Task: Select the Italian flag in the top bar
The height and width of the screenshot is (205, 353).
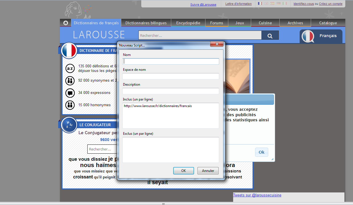Action: pos(285,4)
